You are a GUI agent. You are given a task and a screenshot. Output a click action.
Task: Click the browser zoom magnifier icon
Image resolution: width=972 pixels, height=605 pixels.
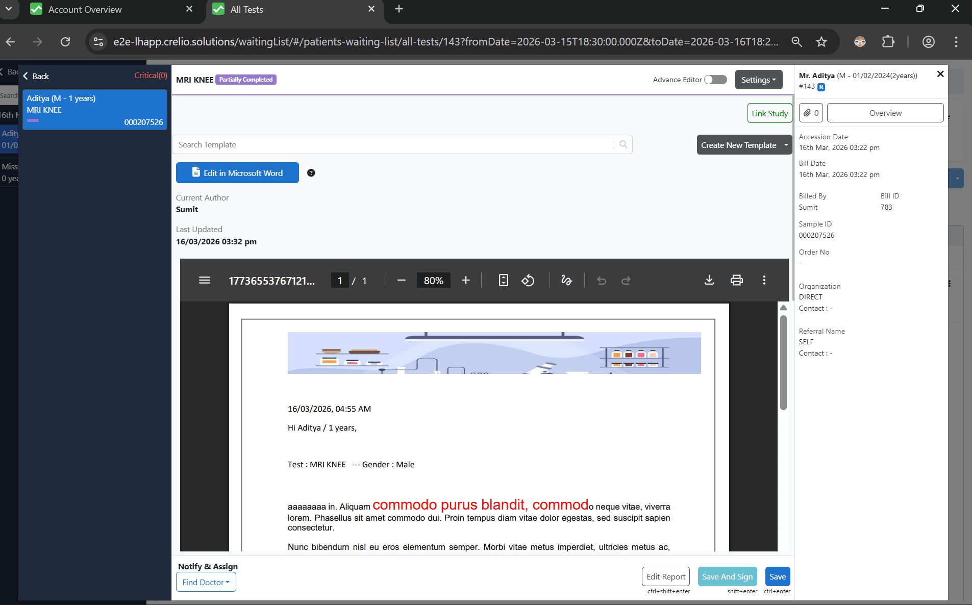point(797,42)
